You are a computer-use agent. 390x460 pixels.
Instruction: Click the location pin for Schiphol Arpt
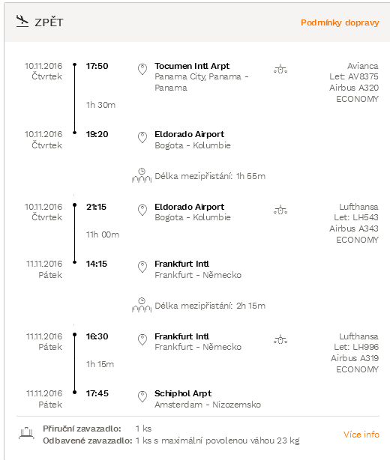[x=142, y=396]
